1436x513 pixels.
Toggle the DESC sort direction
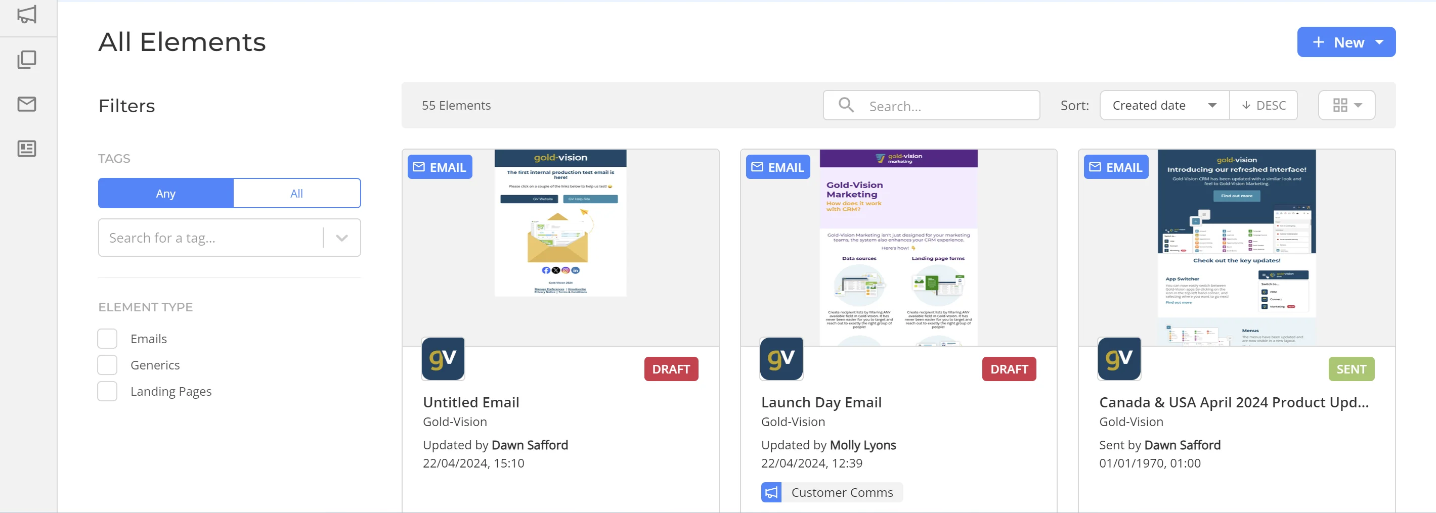point(1264,105)
